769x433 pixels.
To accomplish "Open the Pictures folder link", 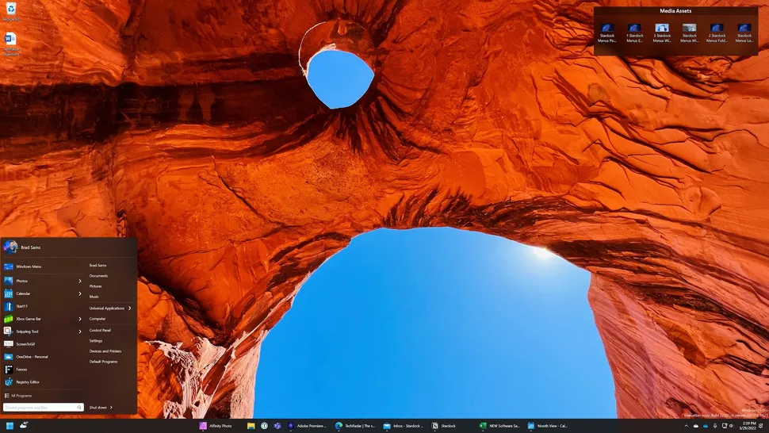I will pyautogui.click(x=96, y=286).
